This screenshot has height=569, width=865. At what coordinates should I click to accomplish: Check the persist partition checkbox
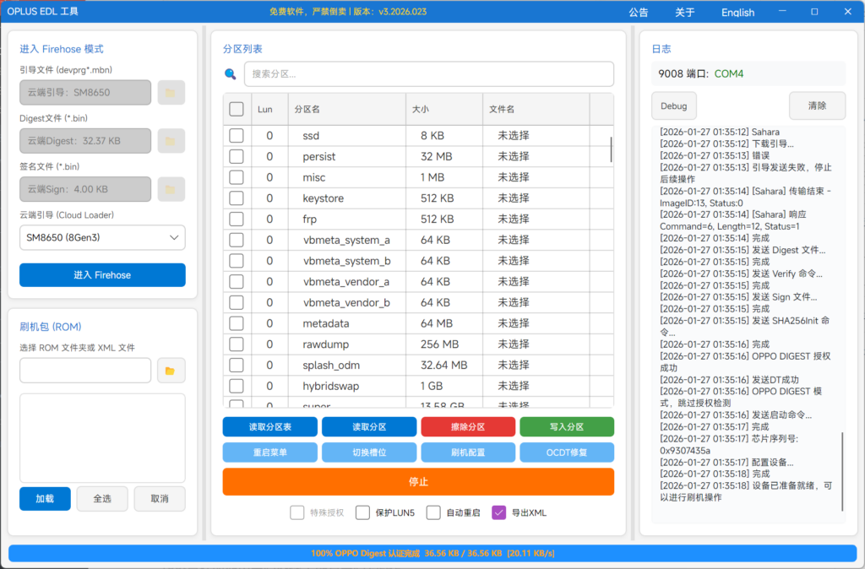pos(237,156)
